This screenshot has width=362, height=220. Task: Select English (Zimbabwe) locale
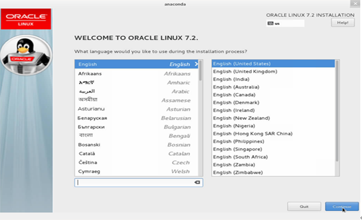pos(273,172)
